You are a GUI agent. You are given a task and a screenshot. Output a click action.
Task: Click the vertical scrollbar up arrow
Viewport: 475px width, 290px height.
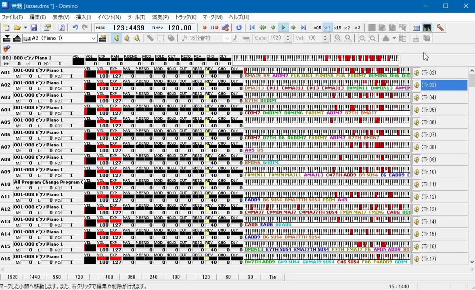(472, 70)
